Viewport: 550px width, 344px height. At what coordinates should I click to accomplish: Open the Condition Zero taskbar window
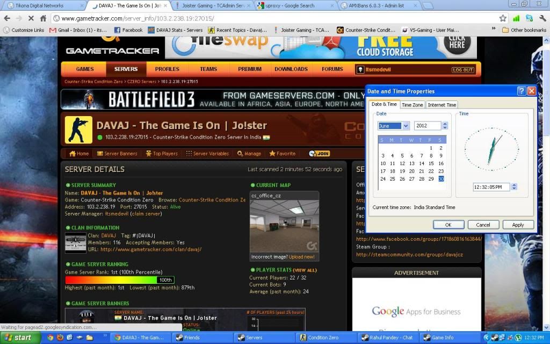[x=325, y=338]
